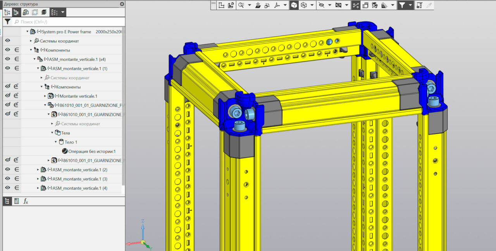Select the layers stack icon in tree toolbar
Viewport: 496px width, 251px height.
44,12
